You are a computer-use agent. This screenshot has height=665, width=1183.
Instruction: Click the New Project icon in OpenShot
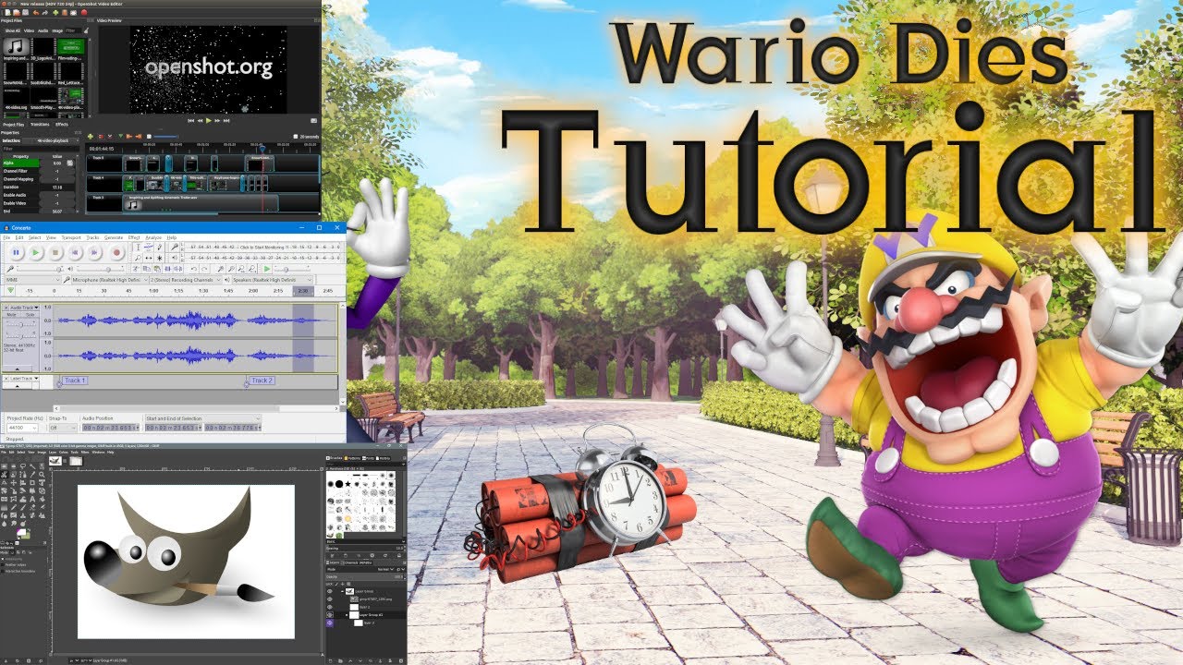click(x=8, y=12)
